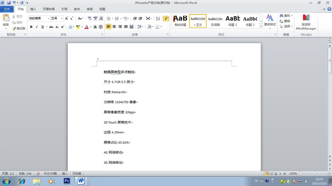Expand the Styles gallery more arrow
The image size is (332, 186).
(261, 26)
